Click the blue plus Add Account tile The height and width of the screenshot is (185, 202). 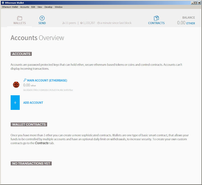[15, 103]
